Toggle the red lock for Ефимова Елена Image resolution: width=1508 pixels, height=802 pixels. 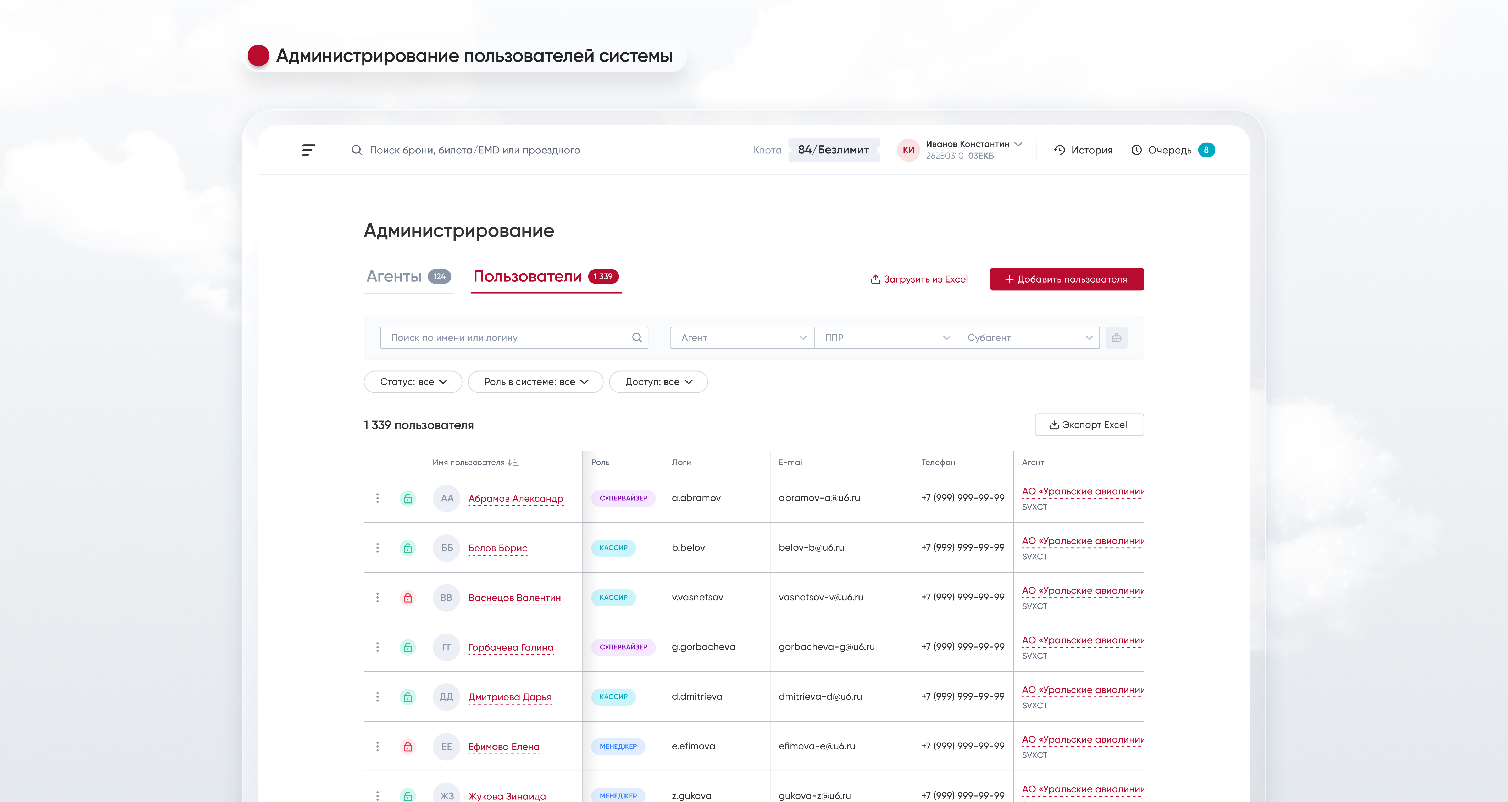tap(408, 746)
